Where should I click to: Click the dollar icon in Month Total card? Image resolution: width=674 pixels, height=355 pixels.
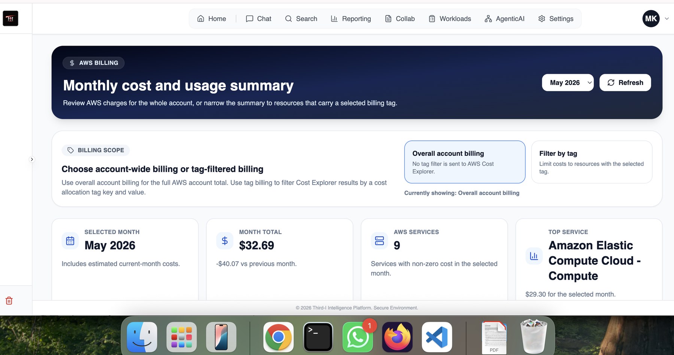click(225, 241)
